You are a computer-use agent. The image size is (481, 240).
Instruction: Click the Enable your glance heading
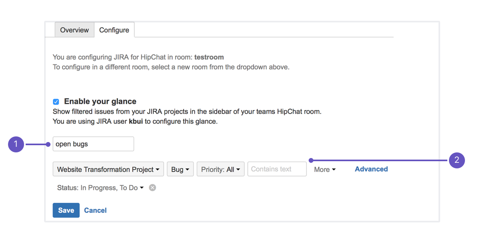pyautogui.click(x=100, y=102)
